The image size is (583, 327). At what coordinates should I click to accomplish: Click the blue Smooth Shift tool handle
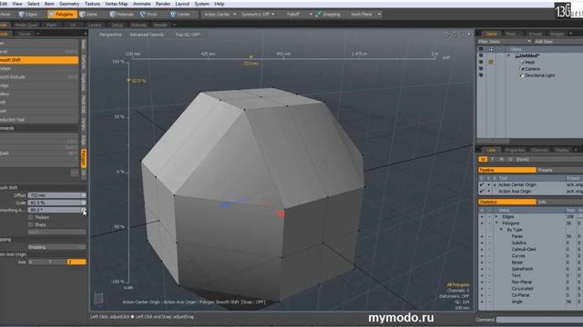224,204
